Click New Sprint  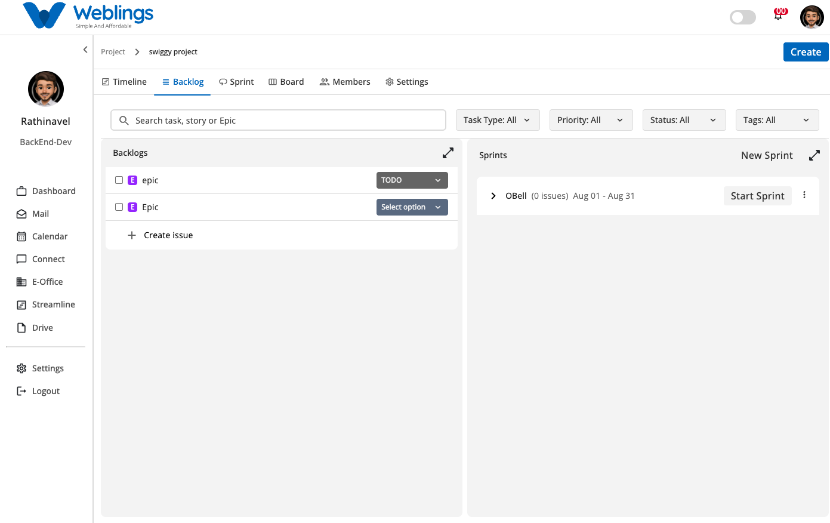tap(767, 155)
